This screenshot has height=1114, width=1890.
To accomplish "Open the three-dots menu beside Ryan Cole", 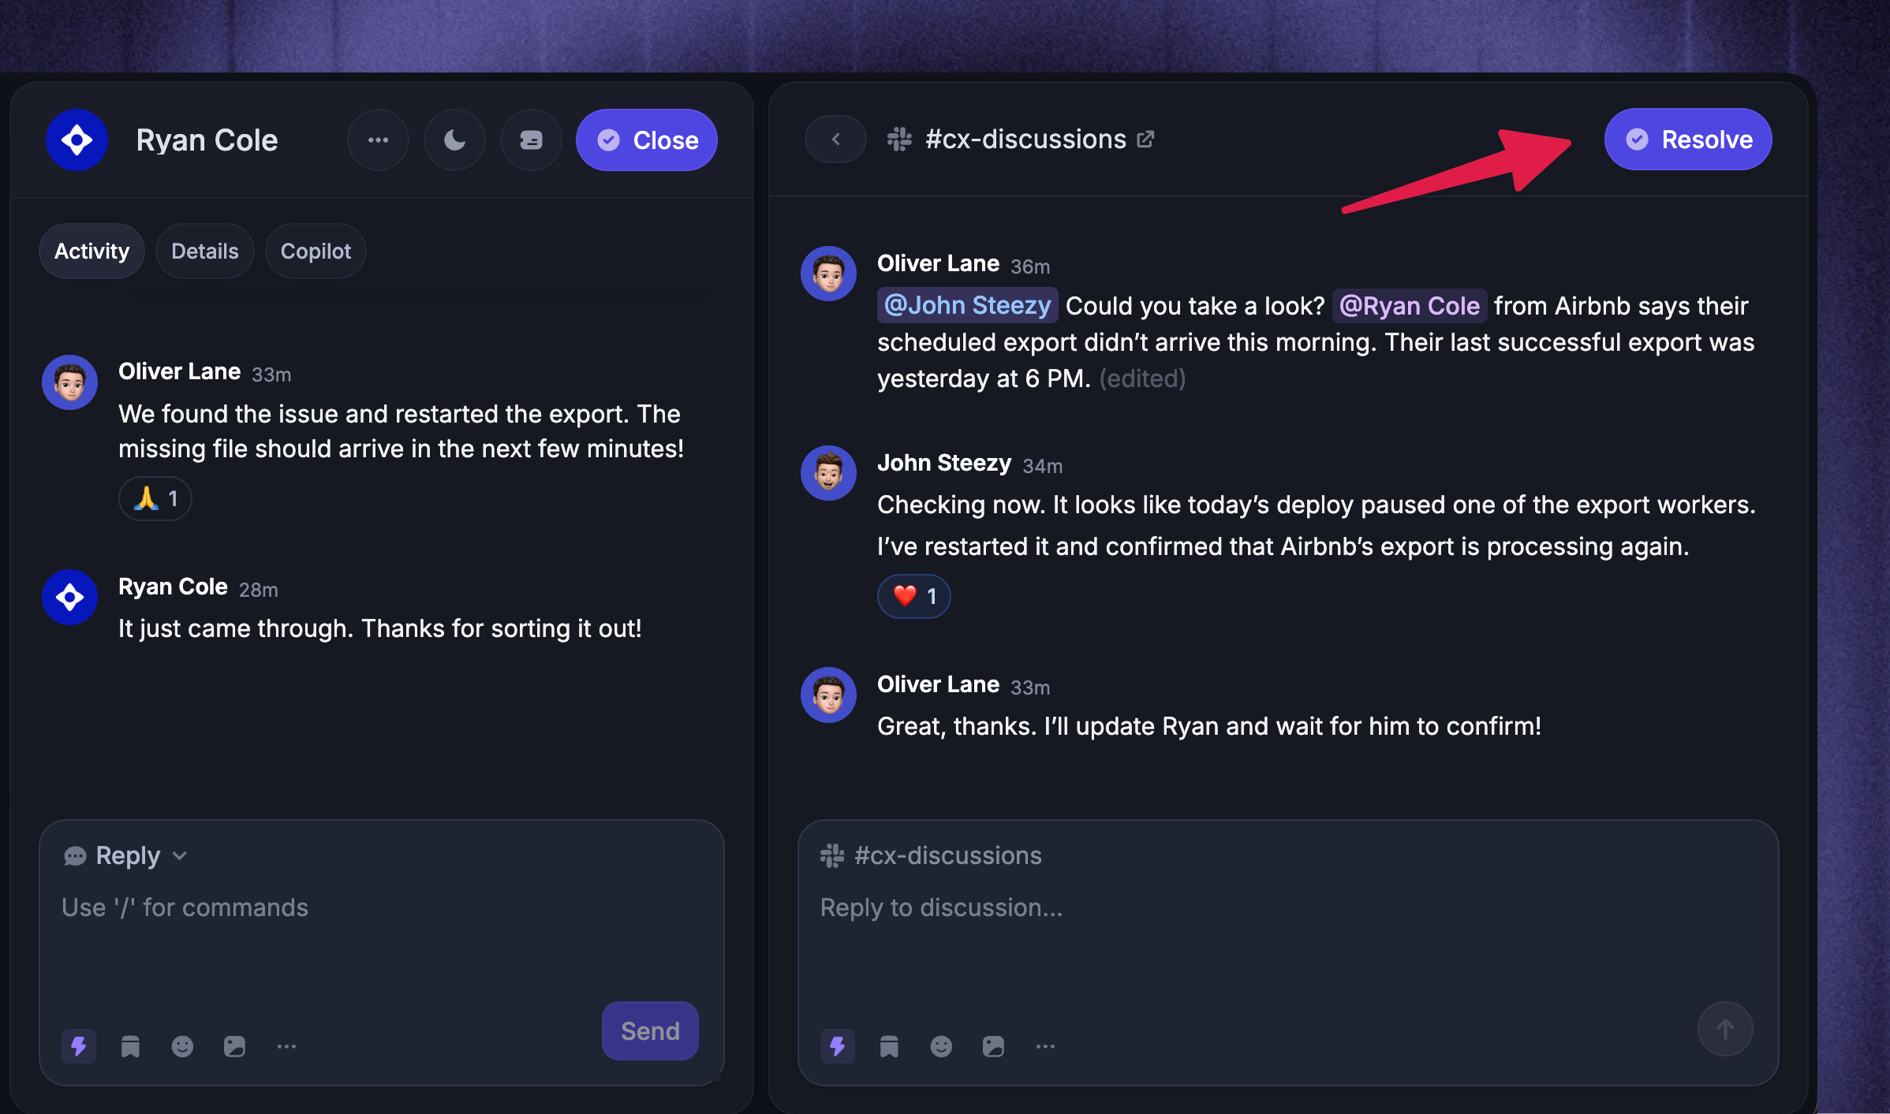I will [x=378, y=140].
